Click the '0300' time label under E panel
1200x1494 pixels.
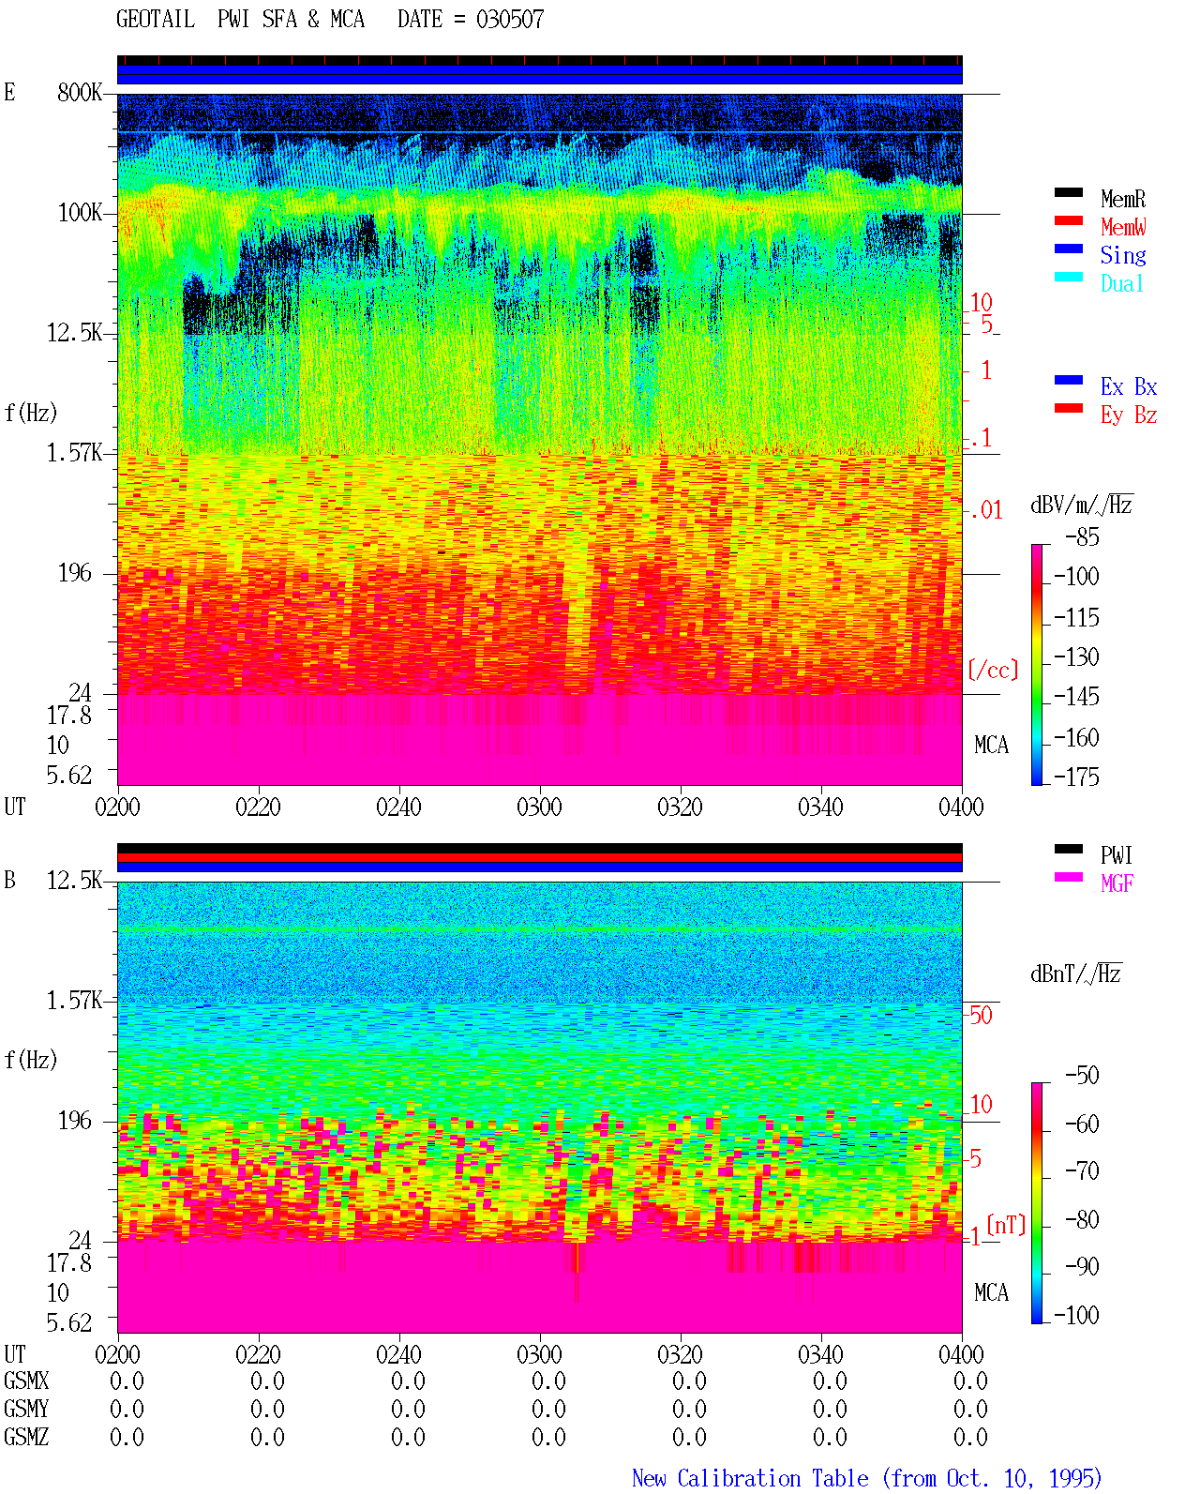click(539, 807)
